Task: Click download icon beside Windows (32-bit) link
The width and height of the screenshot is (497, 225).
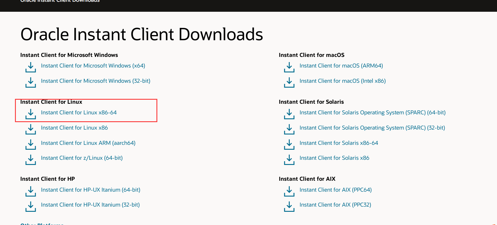Action: [31, 82]
